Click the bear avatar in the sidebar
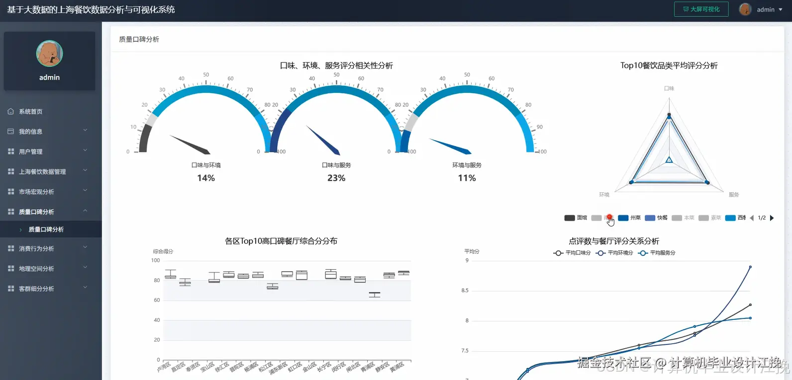This screenshot has width=792, height=380. [x=49, y=54]
